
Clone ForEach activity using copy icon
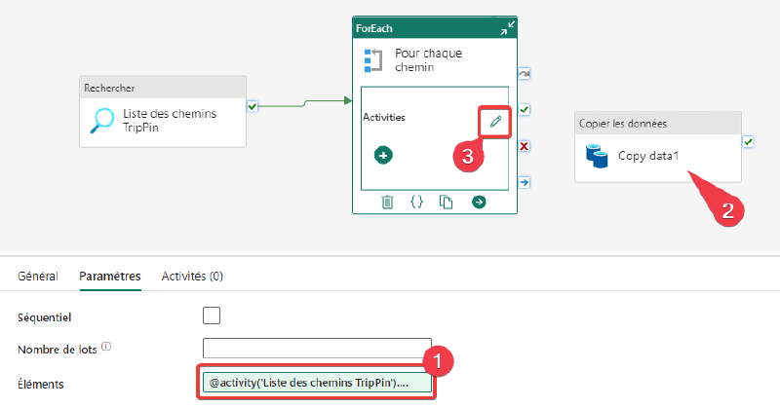point(446,202)
